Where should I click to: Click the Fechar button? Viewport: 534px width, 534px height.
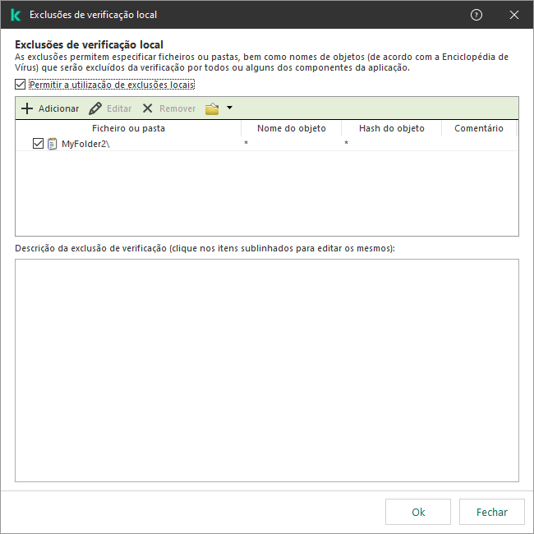click(492, 512)
